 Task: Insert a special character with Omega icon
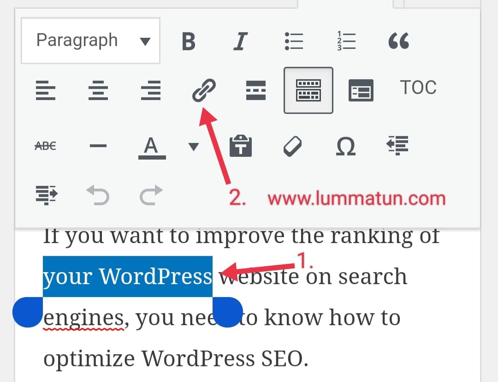point(346,146)
